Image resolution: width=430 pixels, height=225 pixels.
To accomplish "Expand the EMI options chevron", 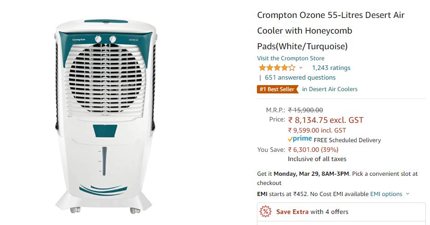I will (407, 194).
